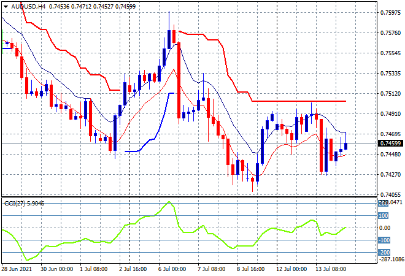
Task: Click the green CCI line's highest peak
Action: [168, 202]
